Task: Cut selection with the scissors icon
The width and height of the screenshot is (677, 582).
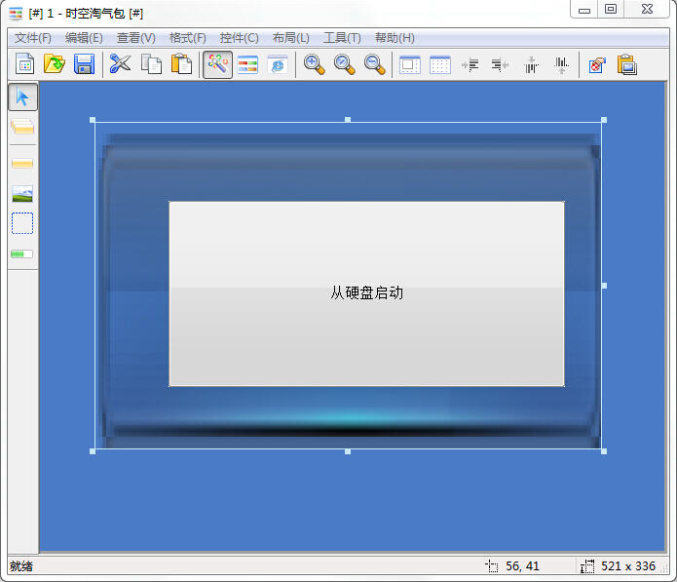Action: (x=120, y=64)
